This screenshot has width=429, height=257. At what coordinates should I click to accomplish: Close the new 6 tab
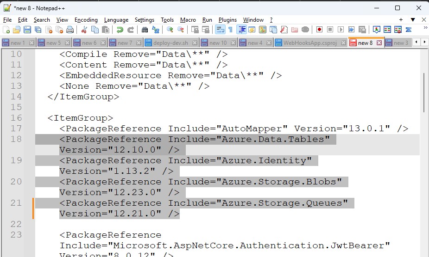(103, 43)
